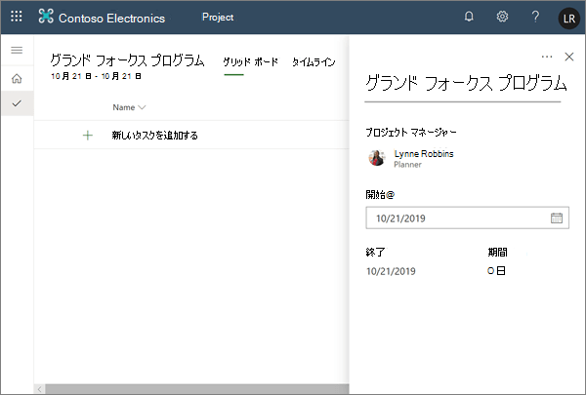This screenshot has height=395, width=586.
Task: Switch to the グリッド ボード tab
Action: click(x=250, y=62)
